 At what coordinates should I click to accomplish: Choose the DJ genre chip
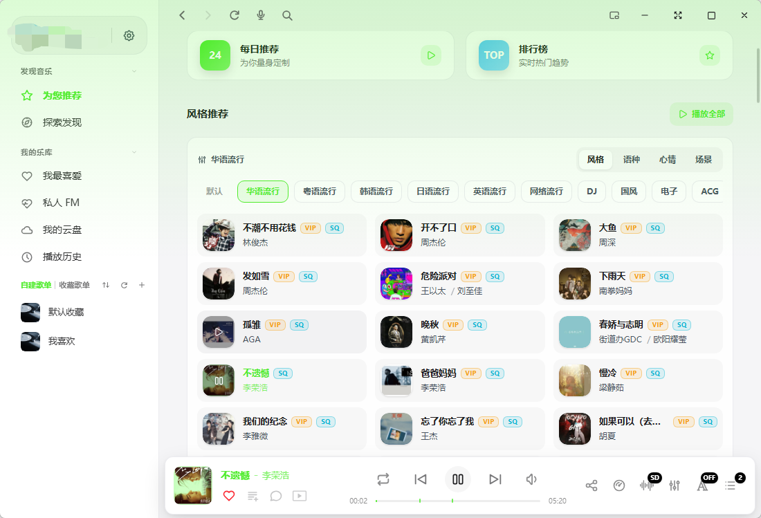592,192
